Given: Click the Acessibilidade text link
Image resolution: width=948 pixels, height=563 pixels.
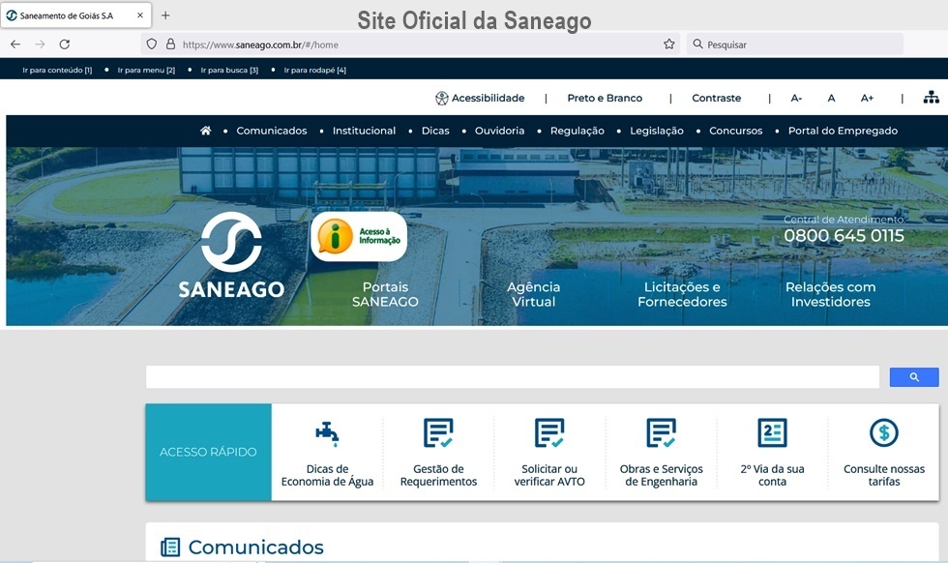Looking at the screenshot, I should 488,98.
